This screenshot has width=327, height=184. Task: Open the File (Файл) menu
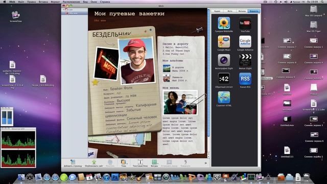(x=21, y=2)
